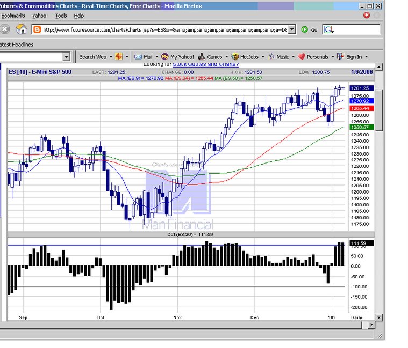
Task: Expand the address bar history dropdown
Action: pos(292,29)
